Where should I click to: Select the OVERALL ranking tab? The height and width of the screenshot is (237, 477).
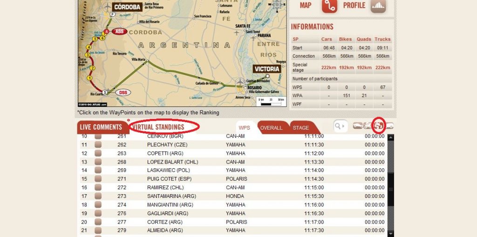tap(272, 128)
